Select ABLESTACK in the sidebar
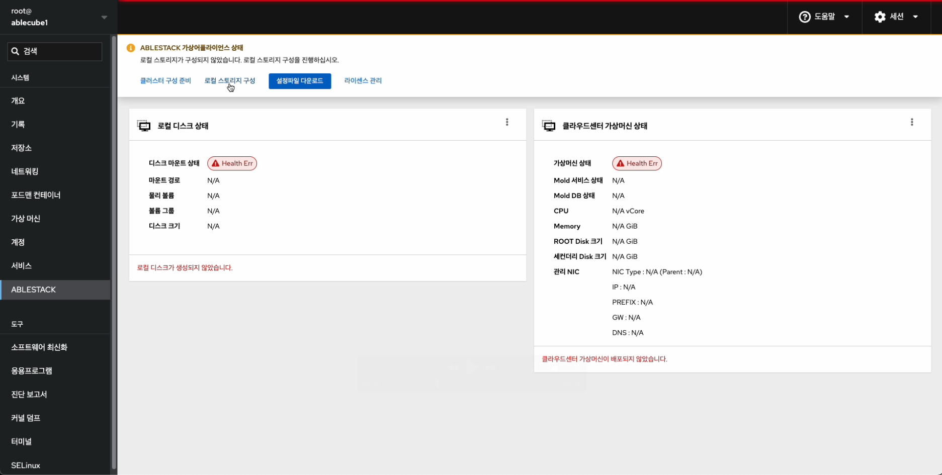The height and width of the screenshot is (475, 942). pyautogui.click(x=34, y=290)
